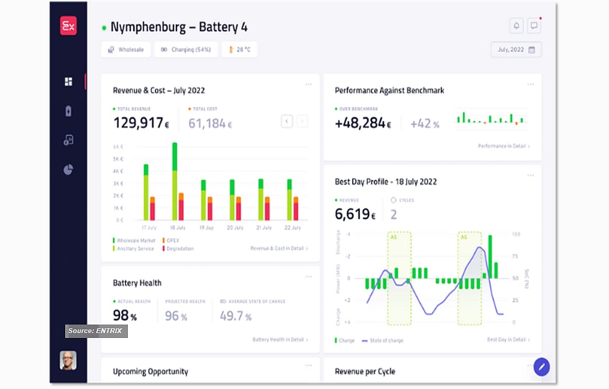
Task: Click the blue pencil edit button
Action: tap(541, 367)
